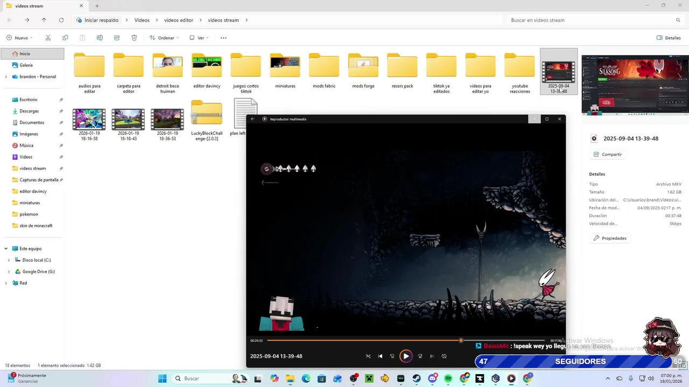The width and height of the screenshot is (689, 387).
Task: Open Steam from the taskbar
Action: click(417, 378)
